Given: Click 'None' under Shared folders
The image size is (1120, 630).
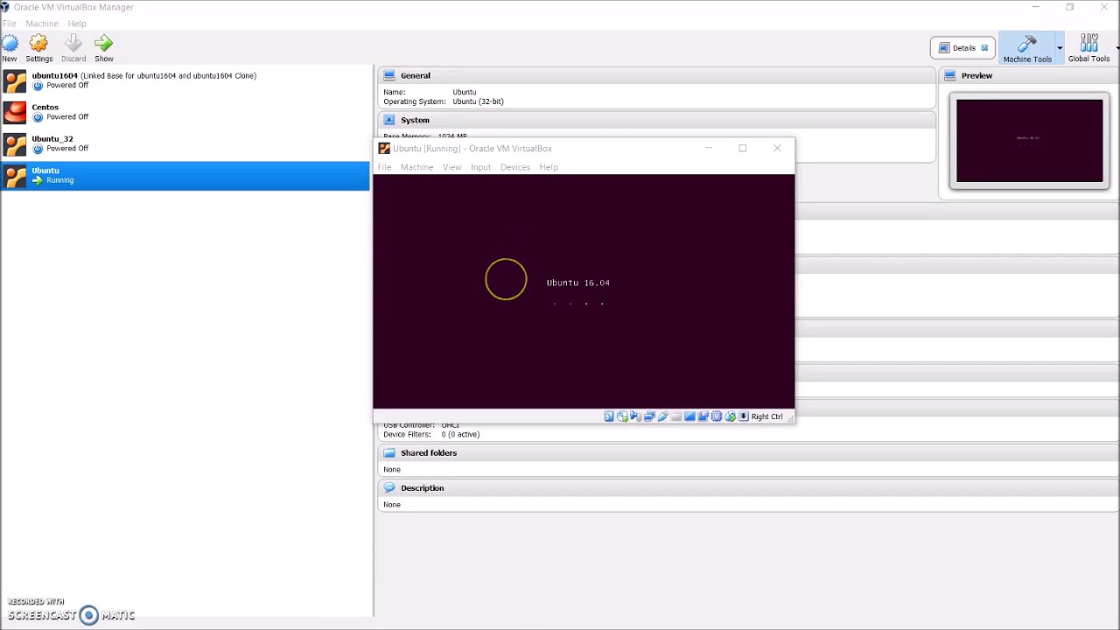Looking at the screenshot, I should pyautogui.click(x=392, y=469).
